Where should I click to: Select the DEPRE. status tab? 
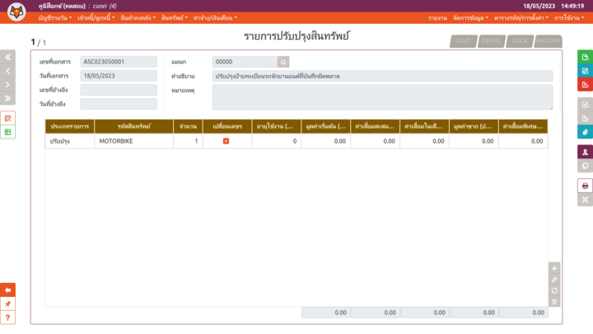(x=492, y=41)
